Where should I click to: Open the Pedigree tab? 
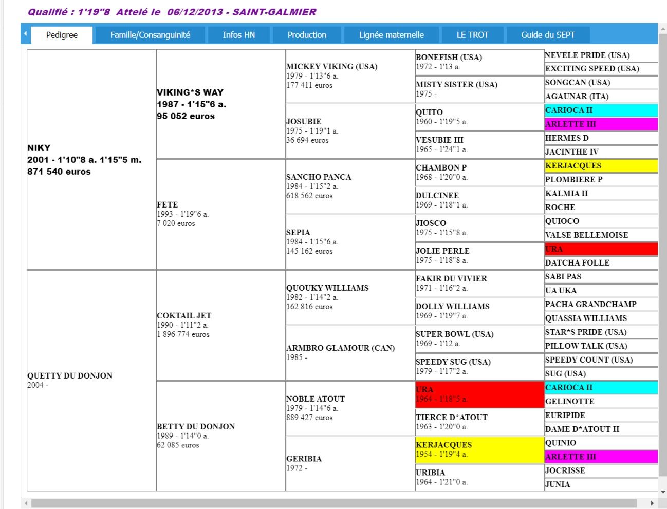[x=62, y=35]
